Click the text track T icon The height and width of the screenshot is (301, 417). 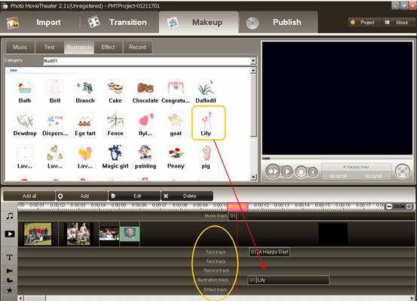(10, 257)
